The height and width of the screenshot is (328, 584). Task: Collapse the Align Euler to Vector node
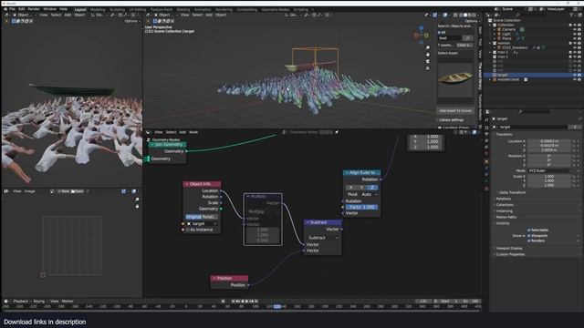347,173
